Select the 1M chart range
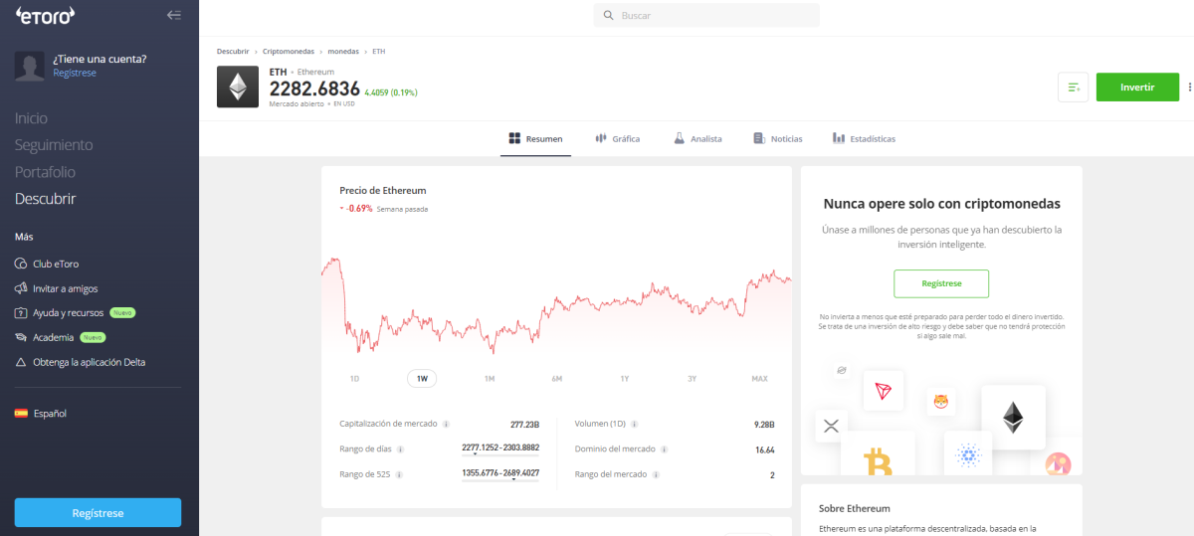This screenshot has height=536, width=1194. [490, 379]
